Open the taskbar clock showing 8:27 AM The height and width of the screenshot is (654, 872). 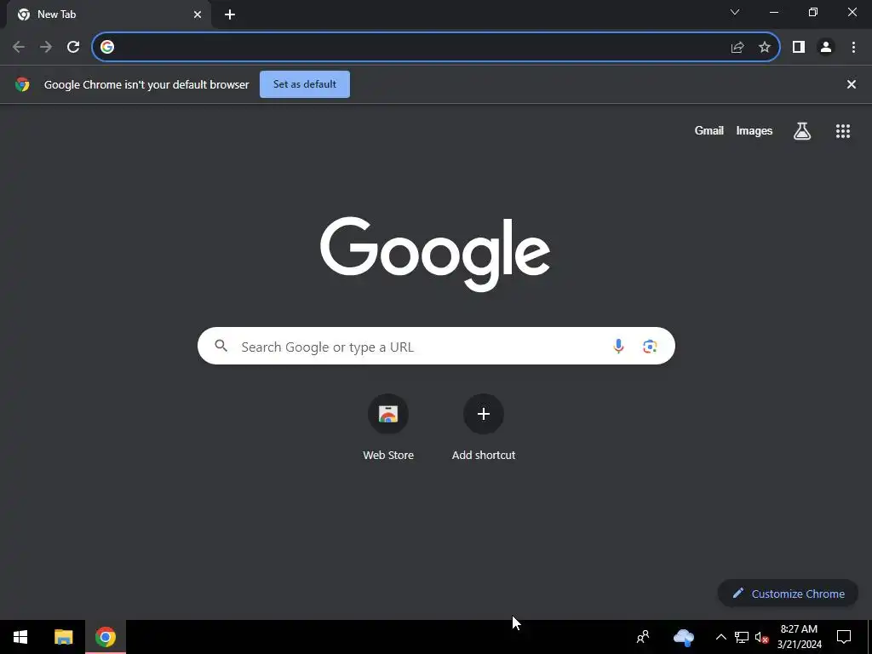tap(799, 637)
